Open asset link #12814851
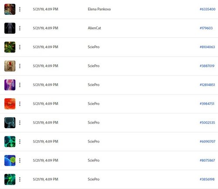 [207, 85]
